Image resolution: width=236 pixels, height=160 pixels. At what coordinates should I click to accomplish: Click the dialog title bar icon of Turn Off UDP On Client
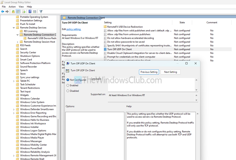(x=68, y=64)
